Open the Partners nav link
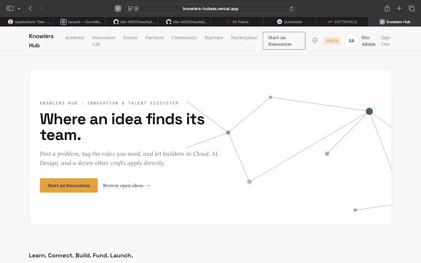Screen dimensions: 421x263 pos(154,37)
